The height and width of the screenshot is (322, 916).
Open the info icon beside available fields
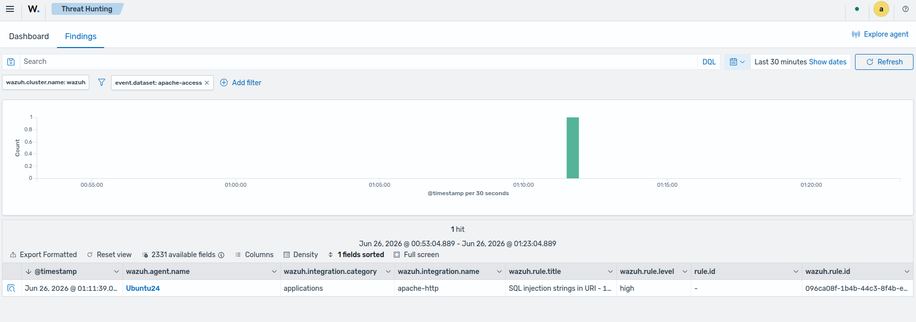[221, 255]
